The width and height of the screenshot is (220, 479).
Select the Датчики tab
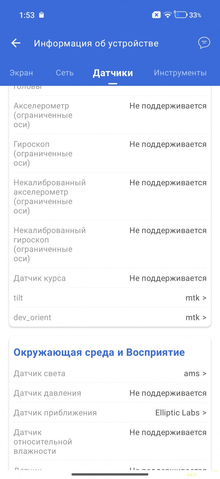click(x=113, y=73)
